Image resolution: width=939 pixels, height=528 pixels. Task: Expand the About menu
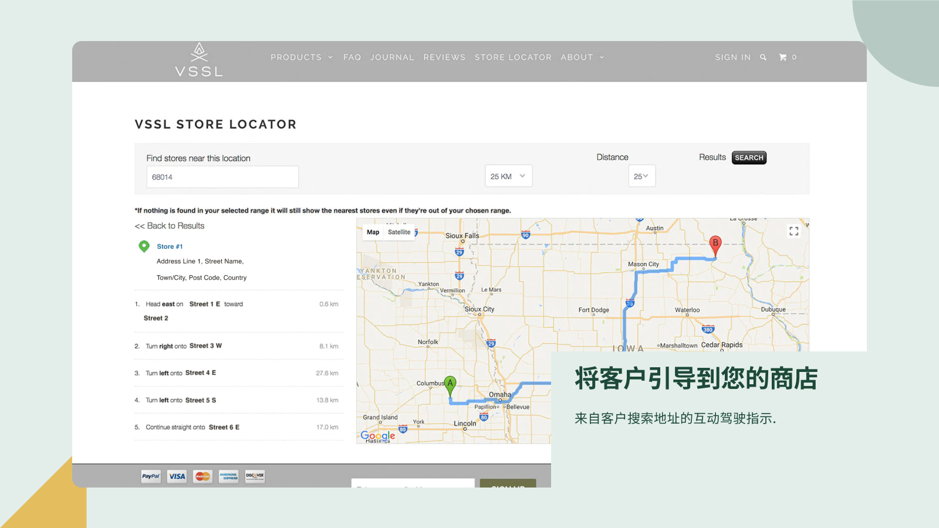coord(582,57)
